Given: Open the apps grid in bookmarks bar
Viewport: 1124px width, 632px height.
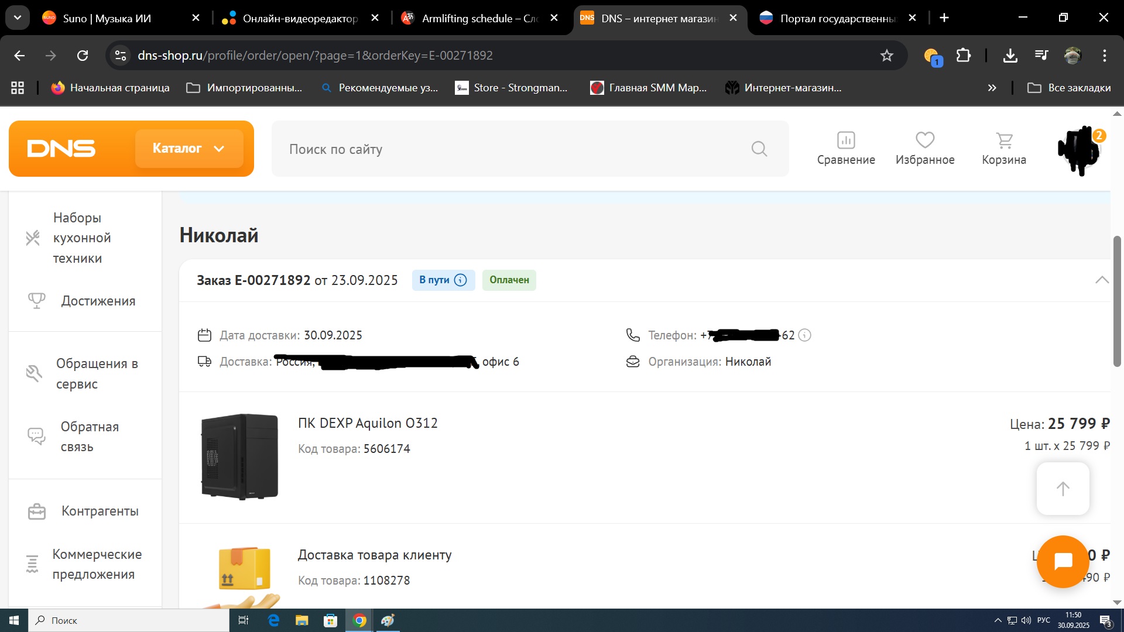Looking at the screenshot, I should click(x=18, y=88).
